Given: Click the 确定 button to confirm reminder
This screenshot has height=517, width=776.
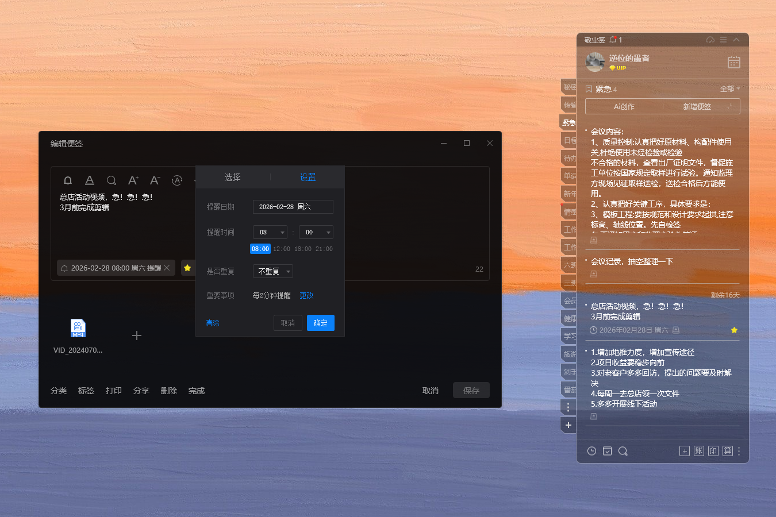Looking at the screenshot, I should pos(320,322).
